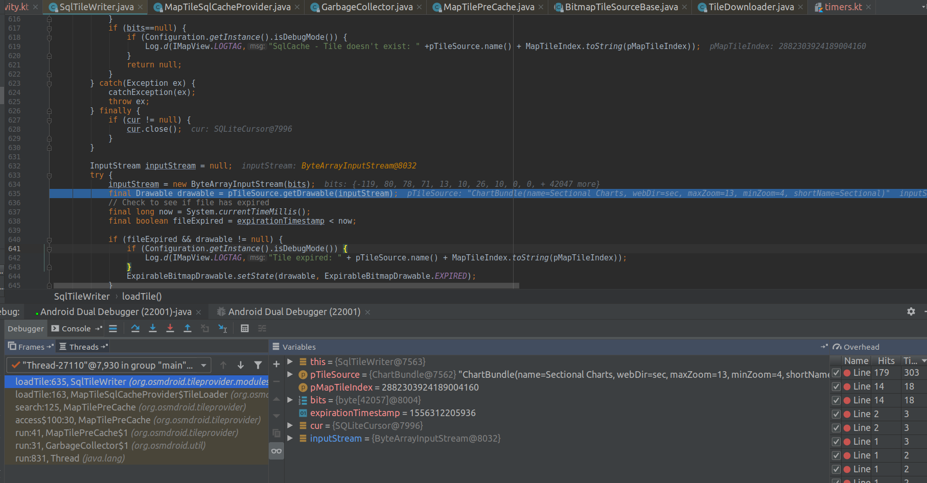927x483 pixels.
Task: Open the Evaluate Expression calculator icon
Action: coord(245,328)
